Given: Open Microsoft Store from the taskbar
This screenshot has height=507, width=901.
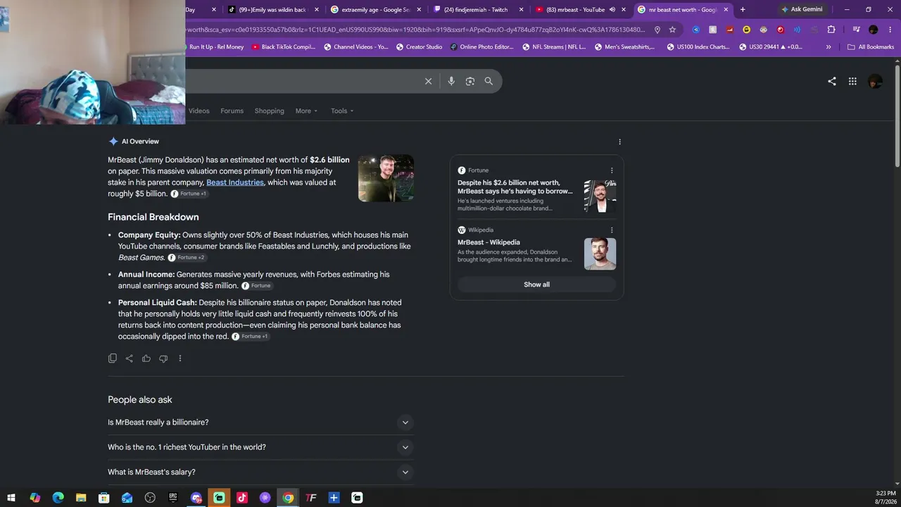Looking at the screenshot, I should click(104, 498).
